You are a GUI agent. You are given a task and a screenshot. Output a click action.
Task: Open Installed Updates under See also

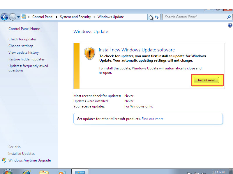tap(22, 154)
